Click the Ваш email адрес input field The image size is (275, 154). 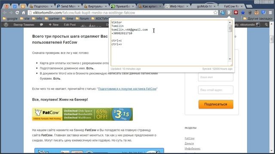coord(216,90)
